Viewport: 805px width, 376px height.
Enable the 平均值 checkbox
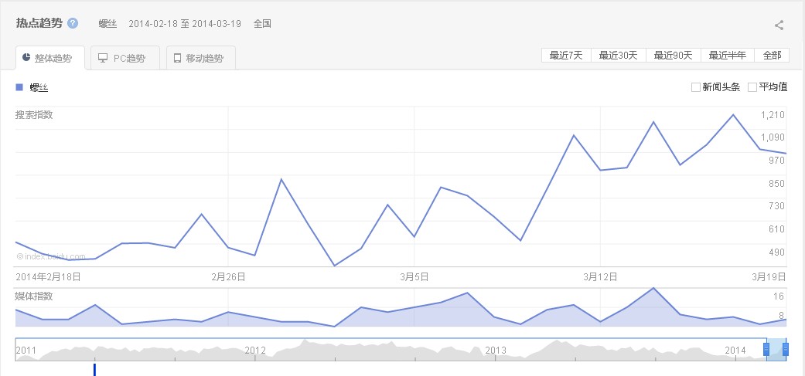click(x=752, y=87)
